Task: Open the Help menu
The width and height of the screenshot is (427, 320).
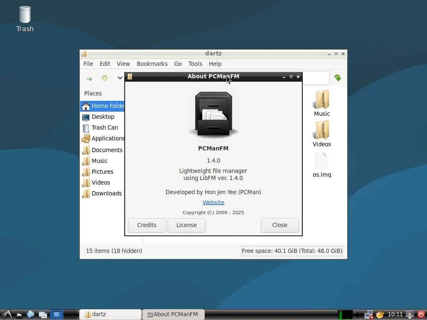Action: coord(215,64)
